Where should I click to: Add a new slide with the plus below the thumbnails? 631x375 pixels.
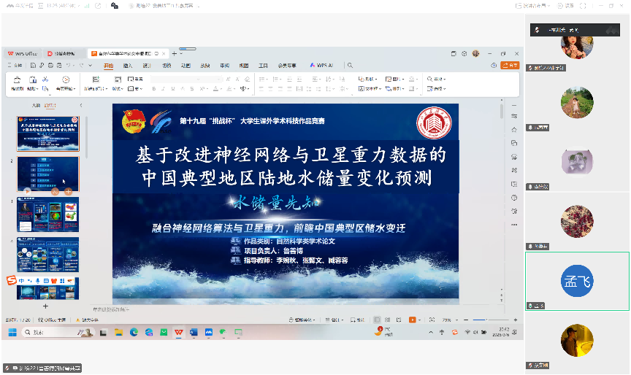click(45, 306)
